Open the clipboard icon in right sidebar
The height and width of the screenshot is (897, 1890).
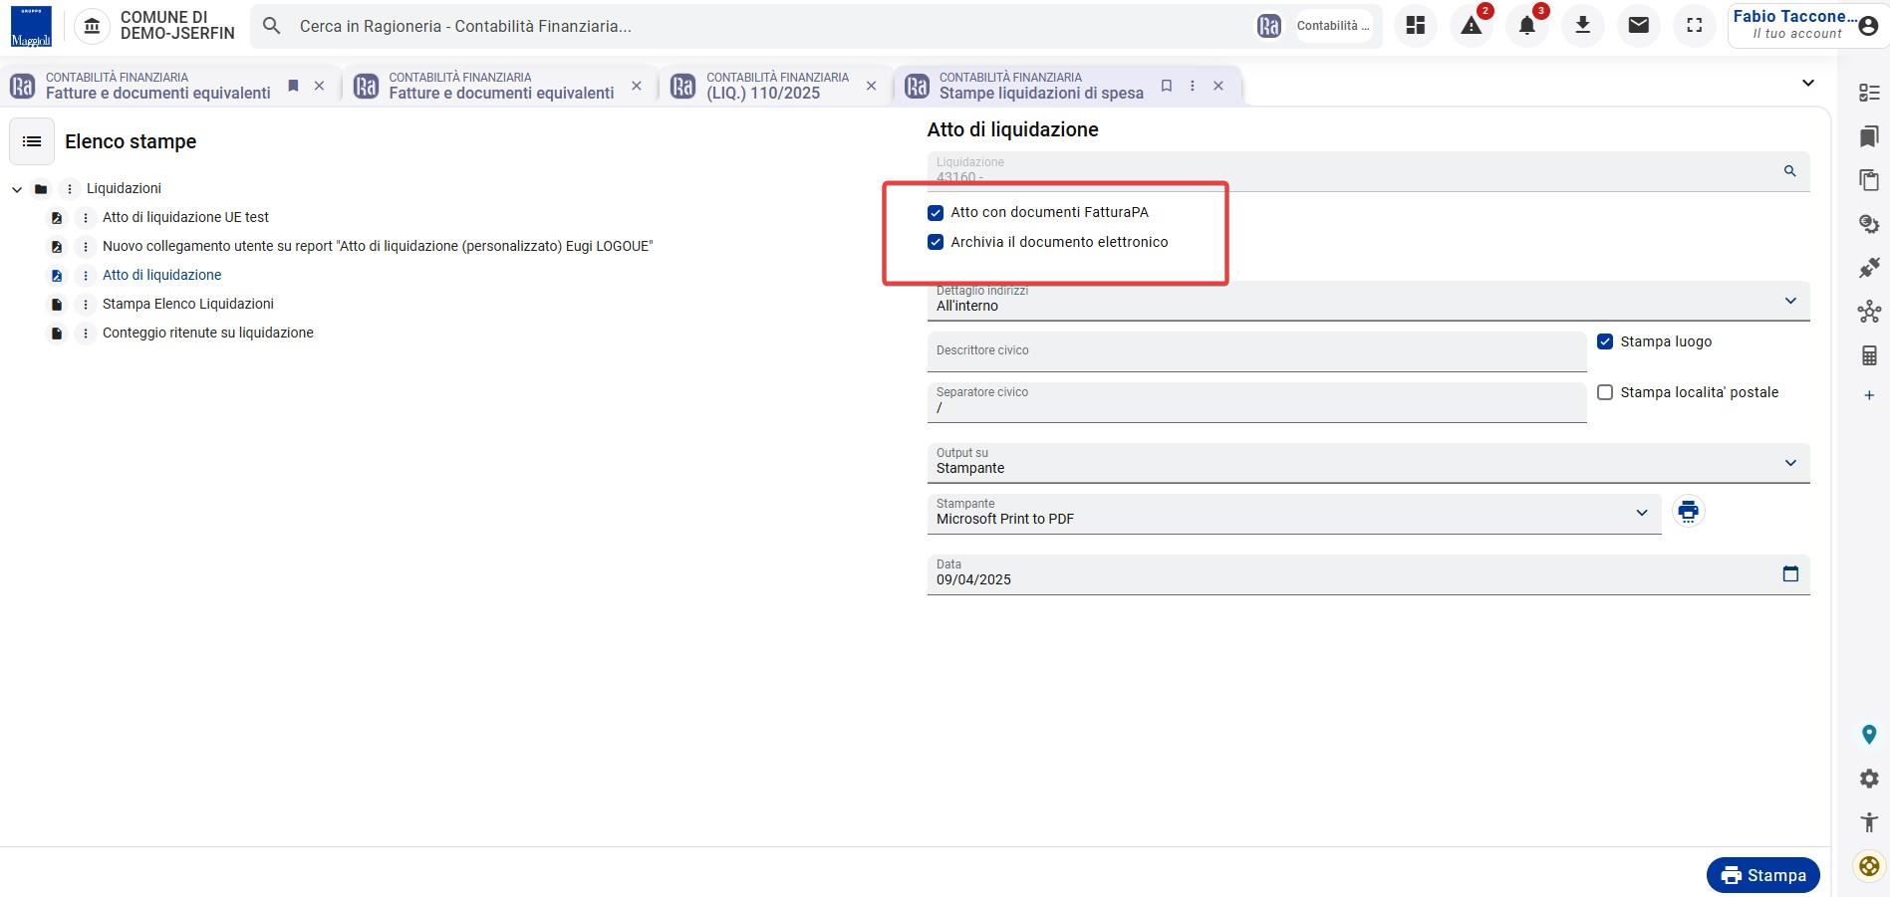[x=1869, y=180]
